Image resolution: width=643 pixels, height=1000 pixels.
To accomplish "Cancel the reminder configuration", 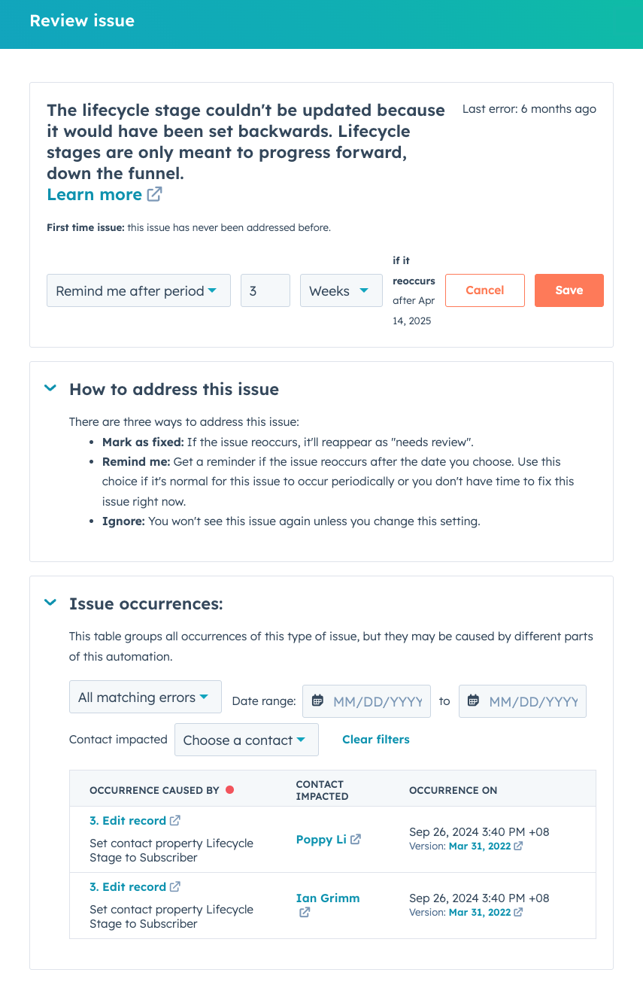I will pyautogui.click(x=484, y=290).
